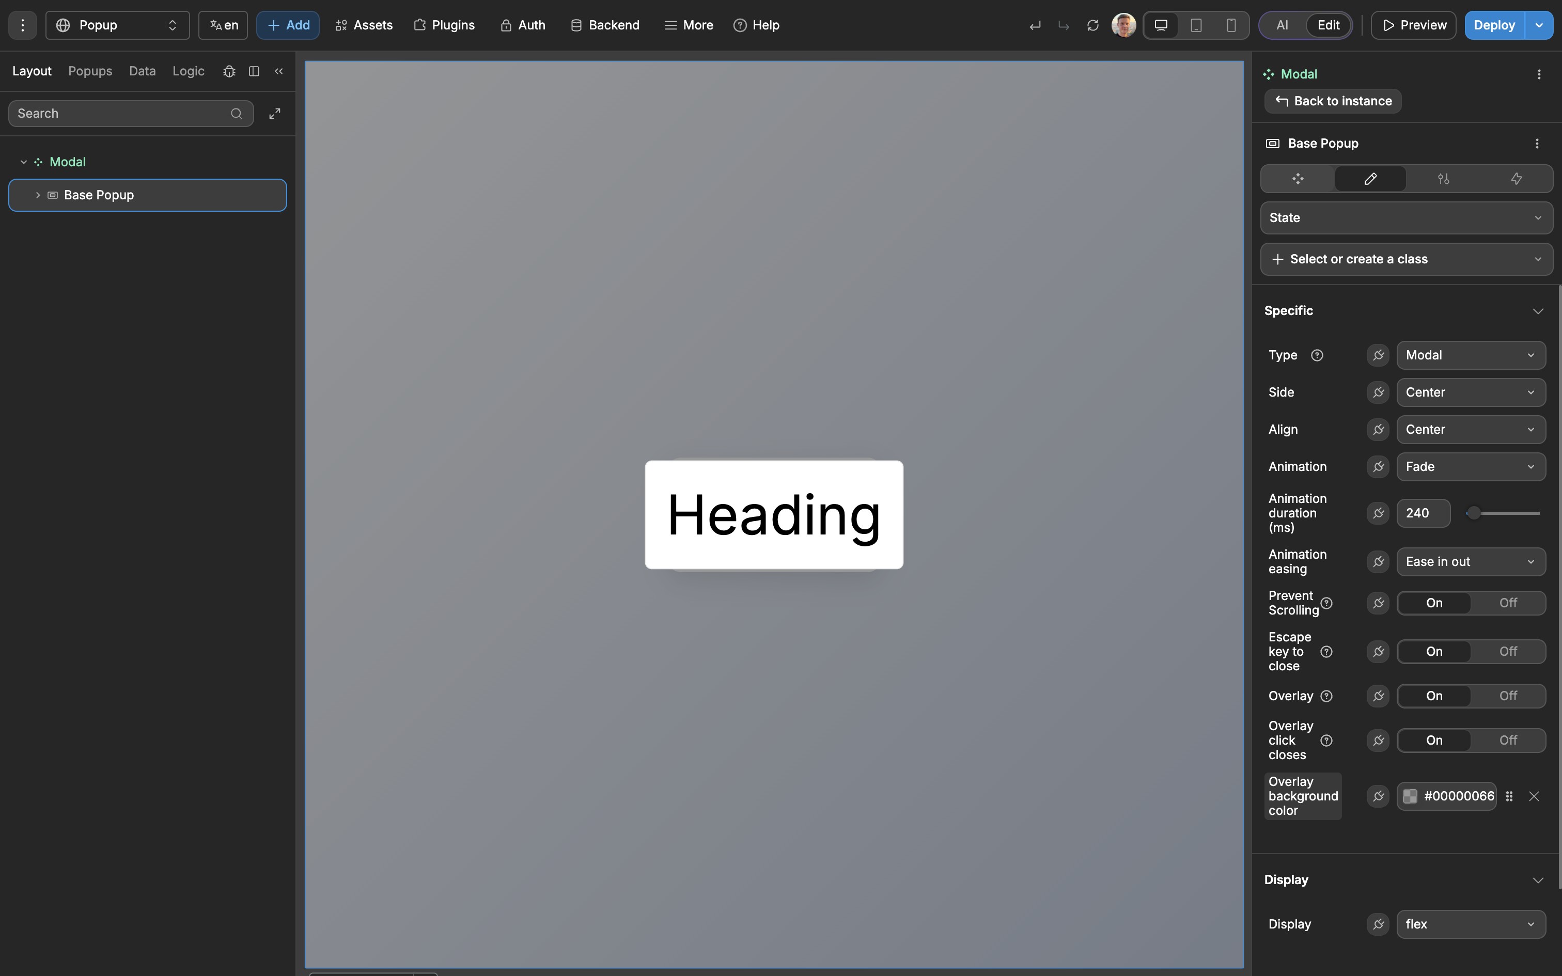Open the user avatar profile

pos(1124,25)
